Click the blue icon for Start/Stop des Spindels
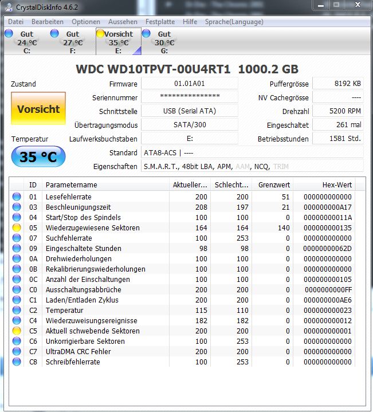The height and width of the screenshot is (412, 373). [17, 217]
